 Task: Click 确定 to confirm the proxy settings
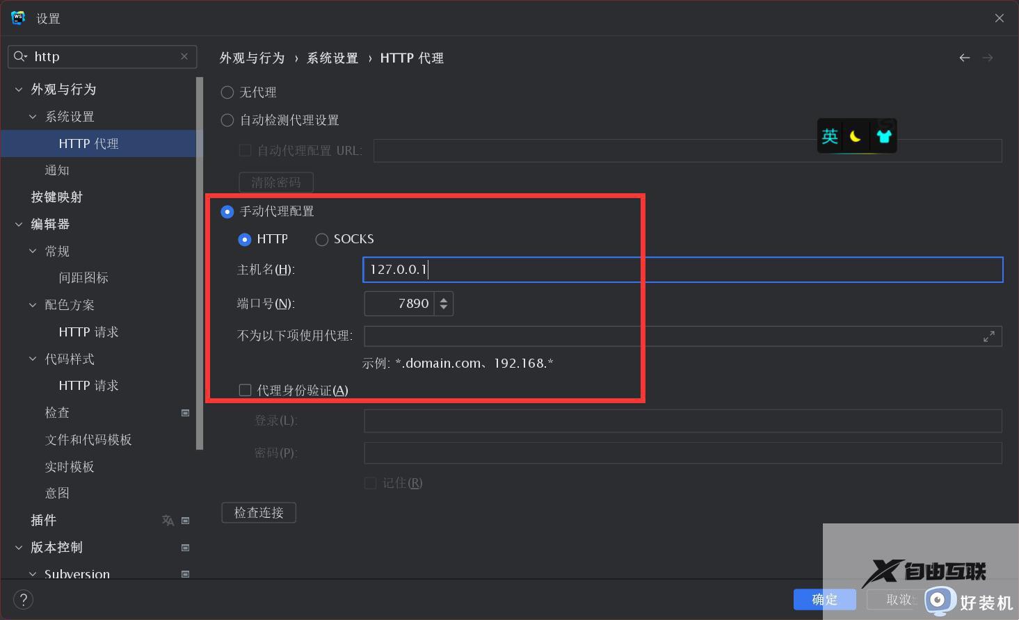(x=824, y=599)
